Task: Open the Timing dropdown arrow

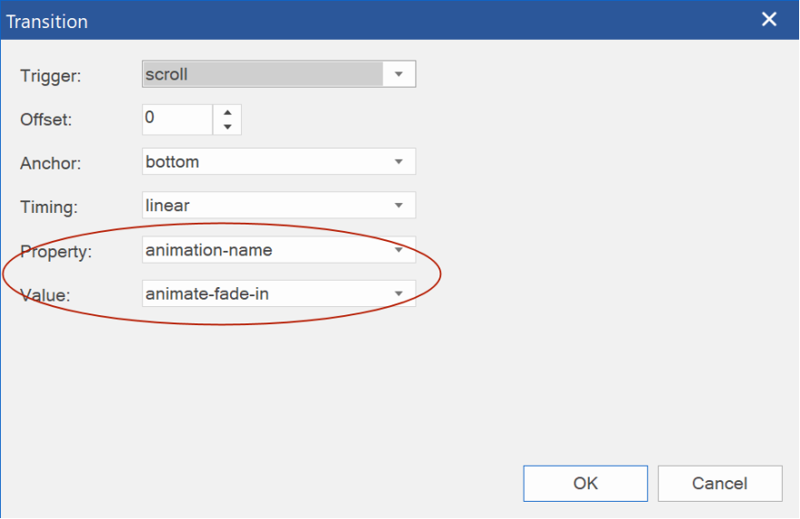Action: point(399,206)
